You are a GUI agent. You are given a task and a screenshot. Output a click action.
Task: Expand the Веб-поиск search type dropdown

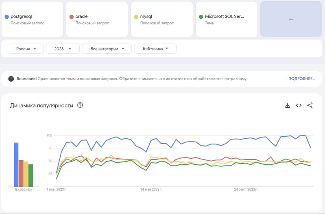click(x=155, y=49)
